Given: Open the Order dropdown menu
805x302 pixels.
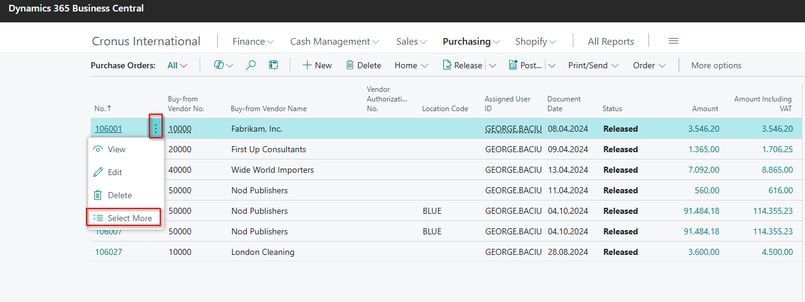Looking at the screenshot, I should point(649,65).
